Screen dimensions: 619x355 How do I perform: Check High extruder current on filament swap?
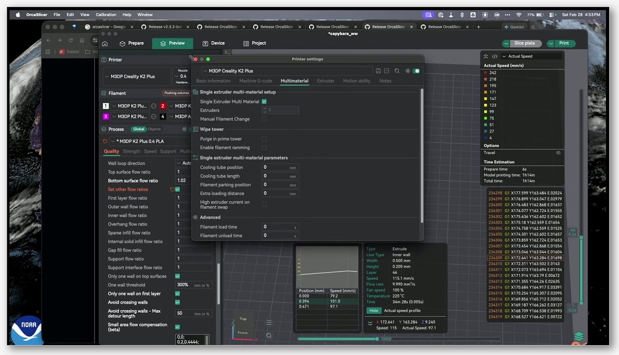264,204
